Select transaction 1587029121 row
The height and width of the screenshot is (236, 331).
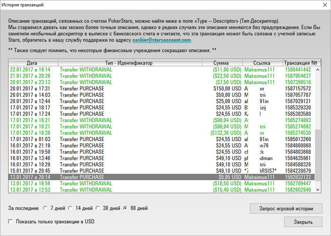tap(162, 101)
